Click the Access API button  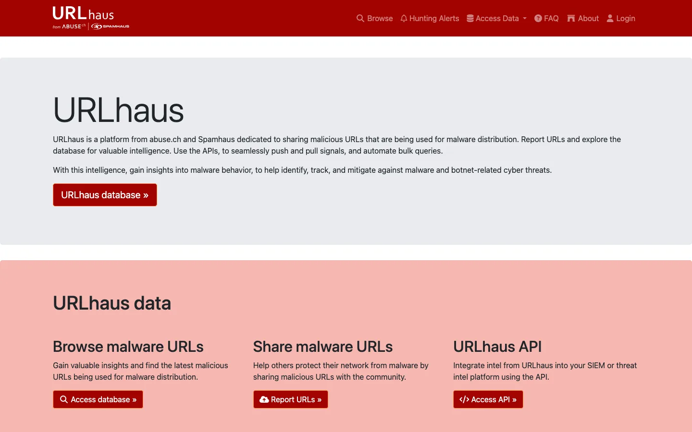(x=488, y=399)
